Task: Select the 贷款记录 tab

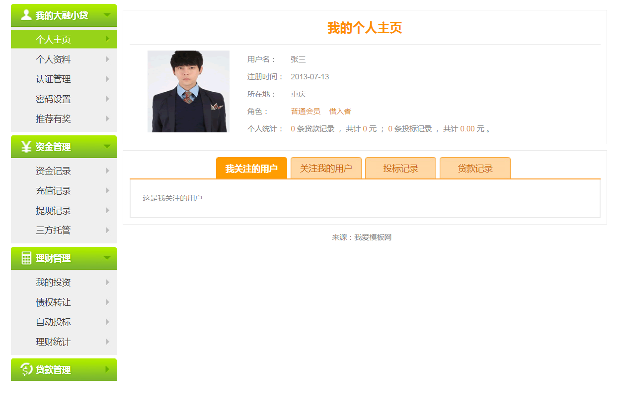Action: coord(475,169)
